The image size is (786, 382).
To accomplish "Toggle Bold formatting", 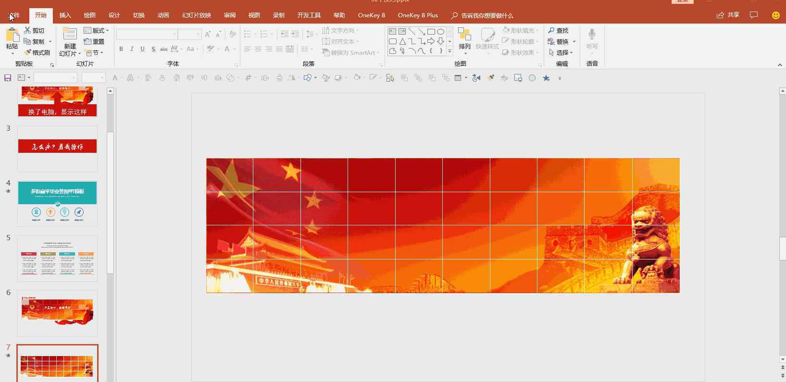I will click(x=121, y=49).
